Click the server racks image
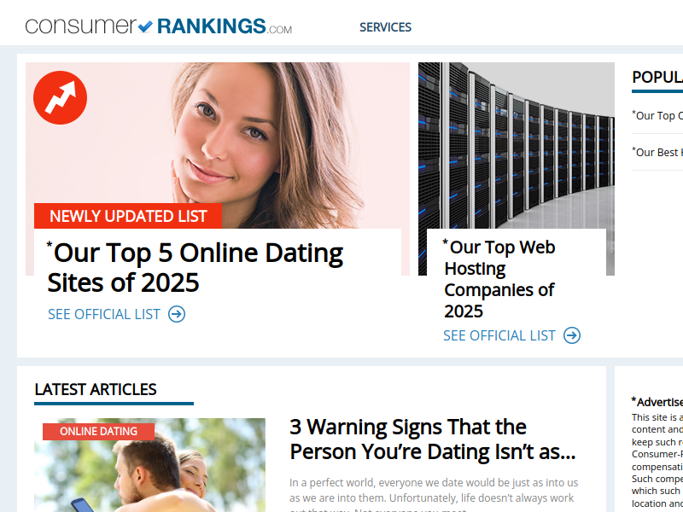The width and height of the screenshot is (683, 512). click(x=517, y=145)
